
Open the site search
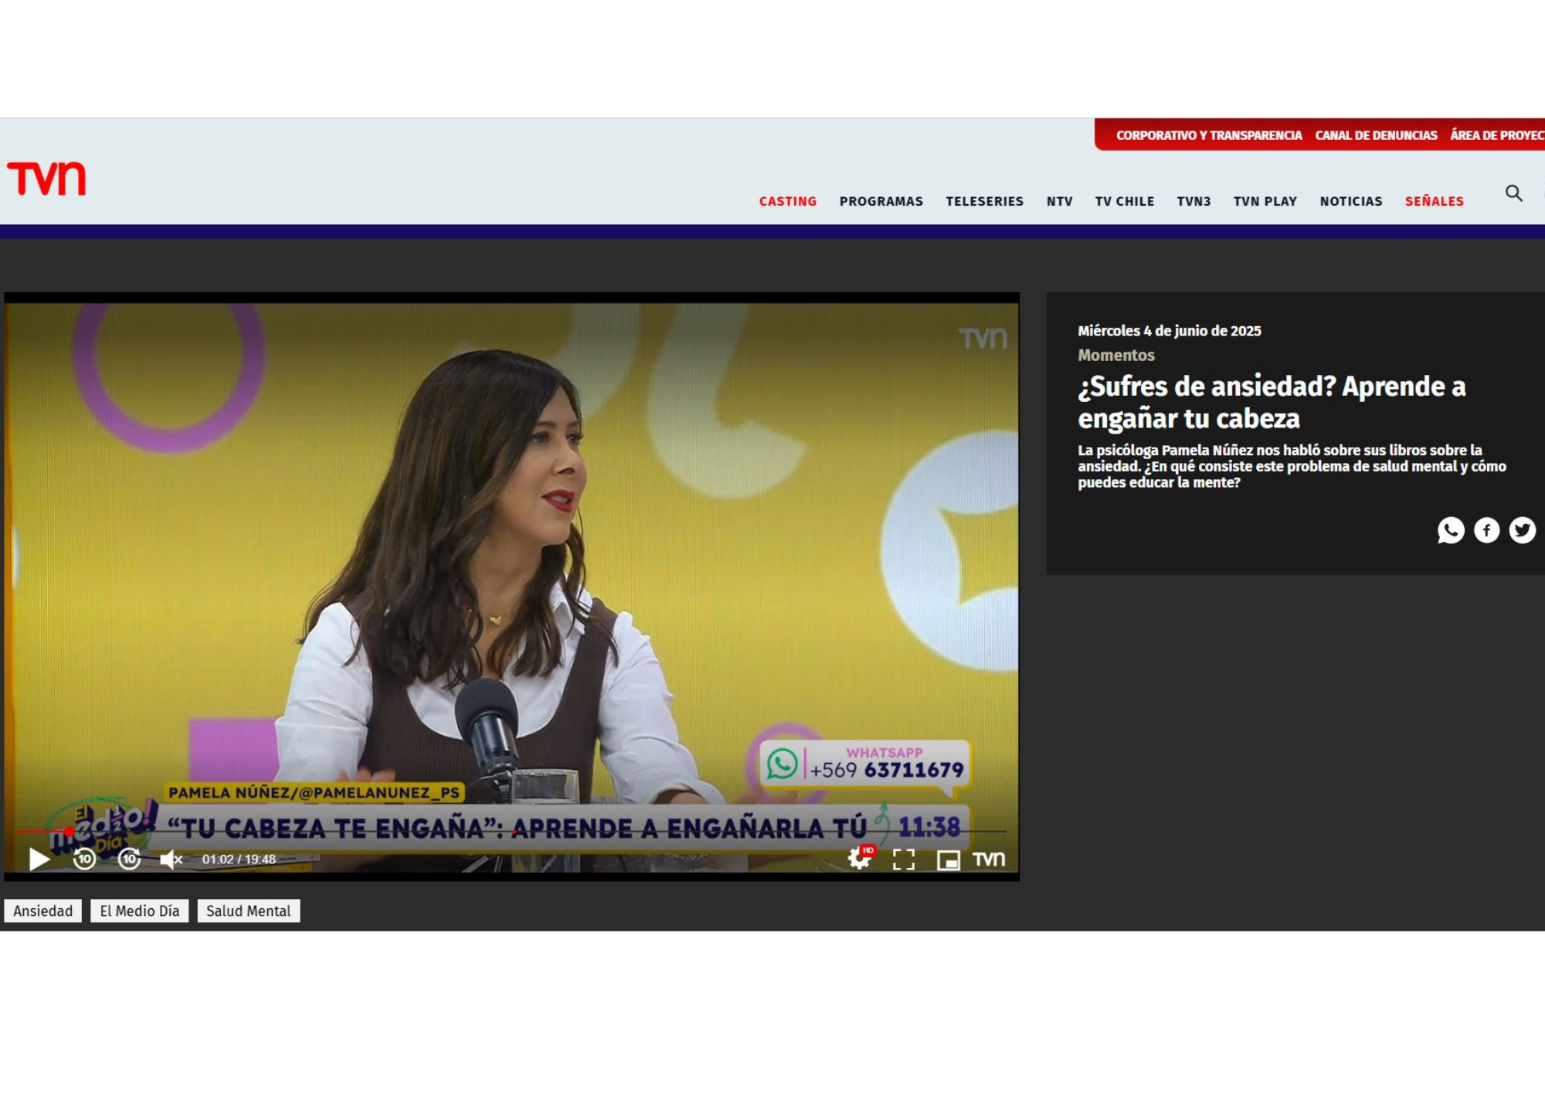[x=1513, y=193]
